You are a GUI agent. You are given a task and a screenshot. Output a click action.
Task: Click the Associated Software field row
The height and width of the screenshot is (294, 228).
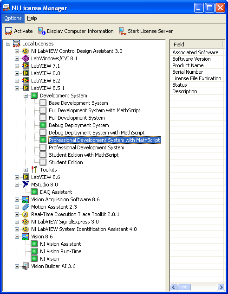pos(197,52)
